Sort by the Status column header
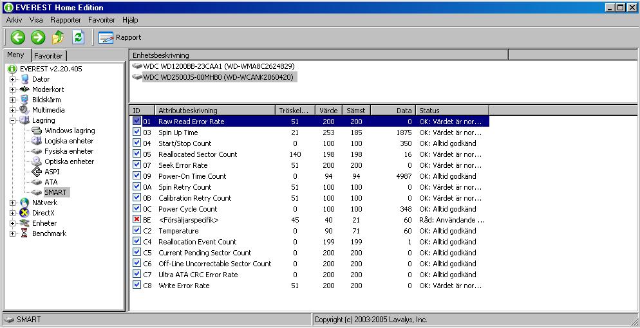This screenshot has height=328, width=640. (x=452, y=111)
